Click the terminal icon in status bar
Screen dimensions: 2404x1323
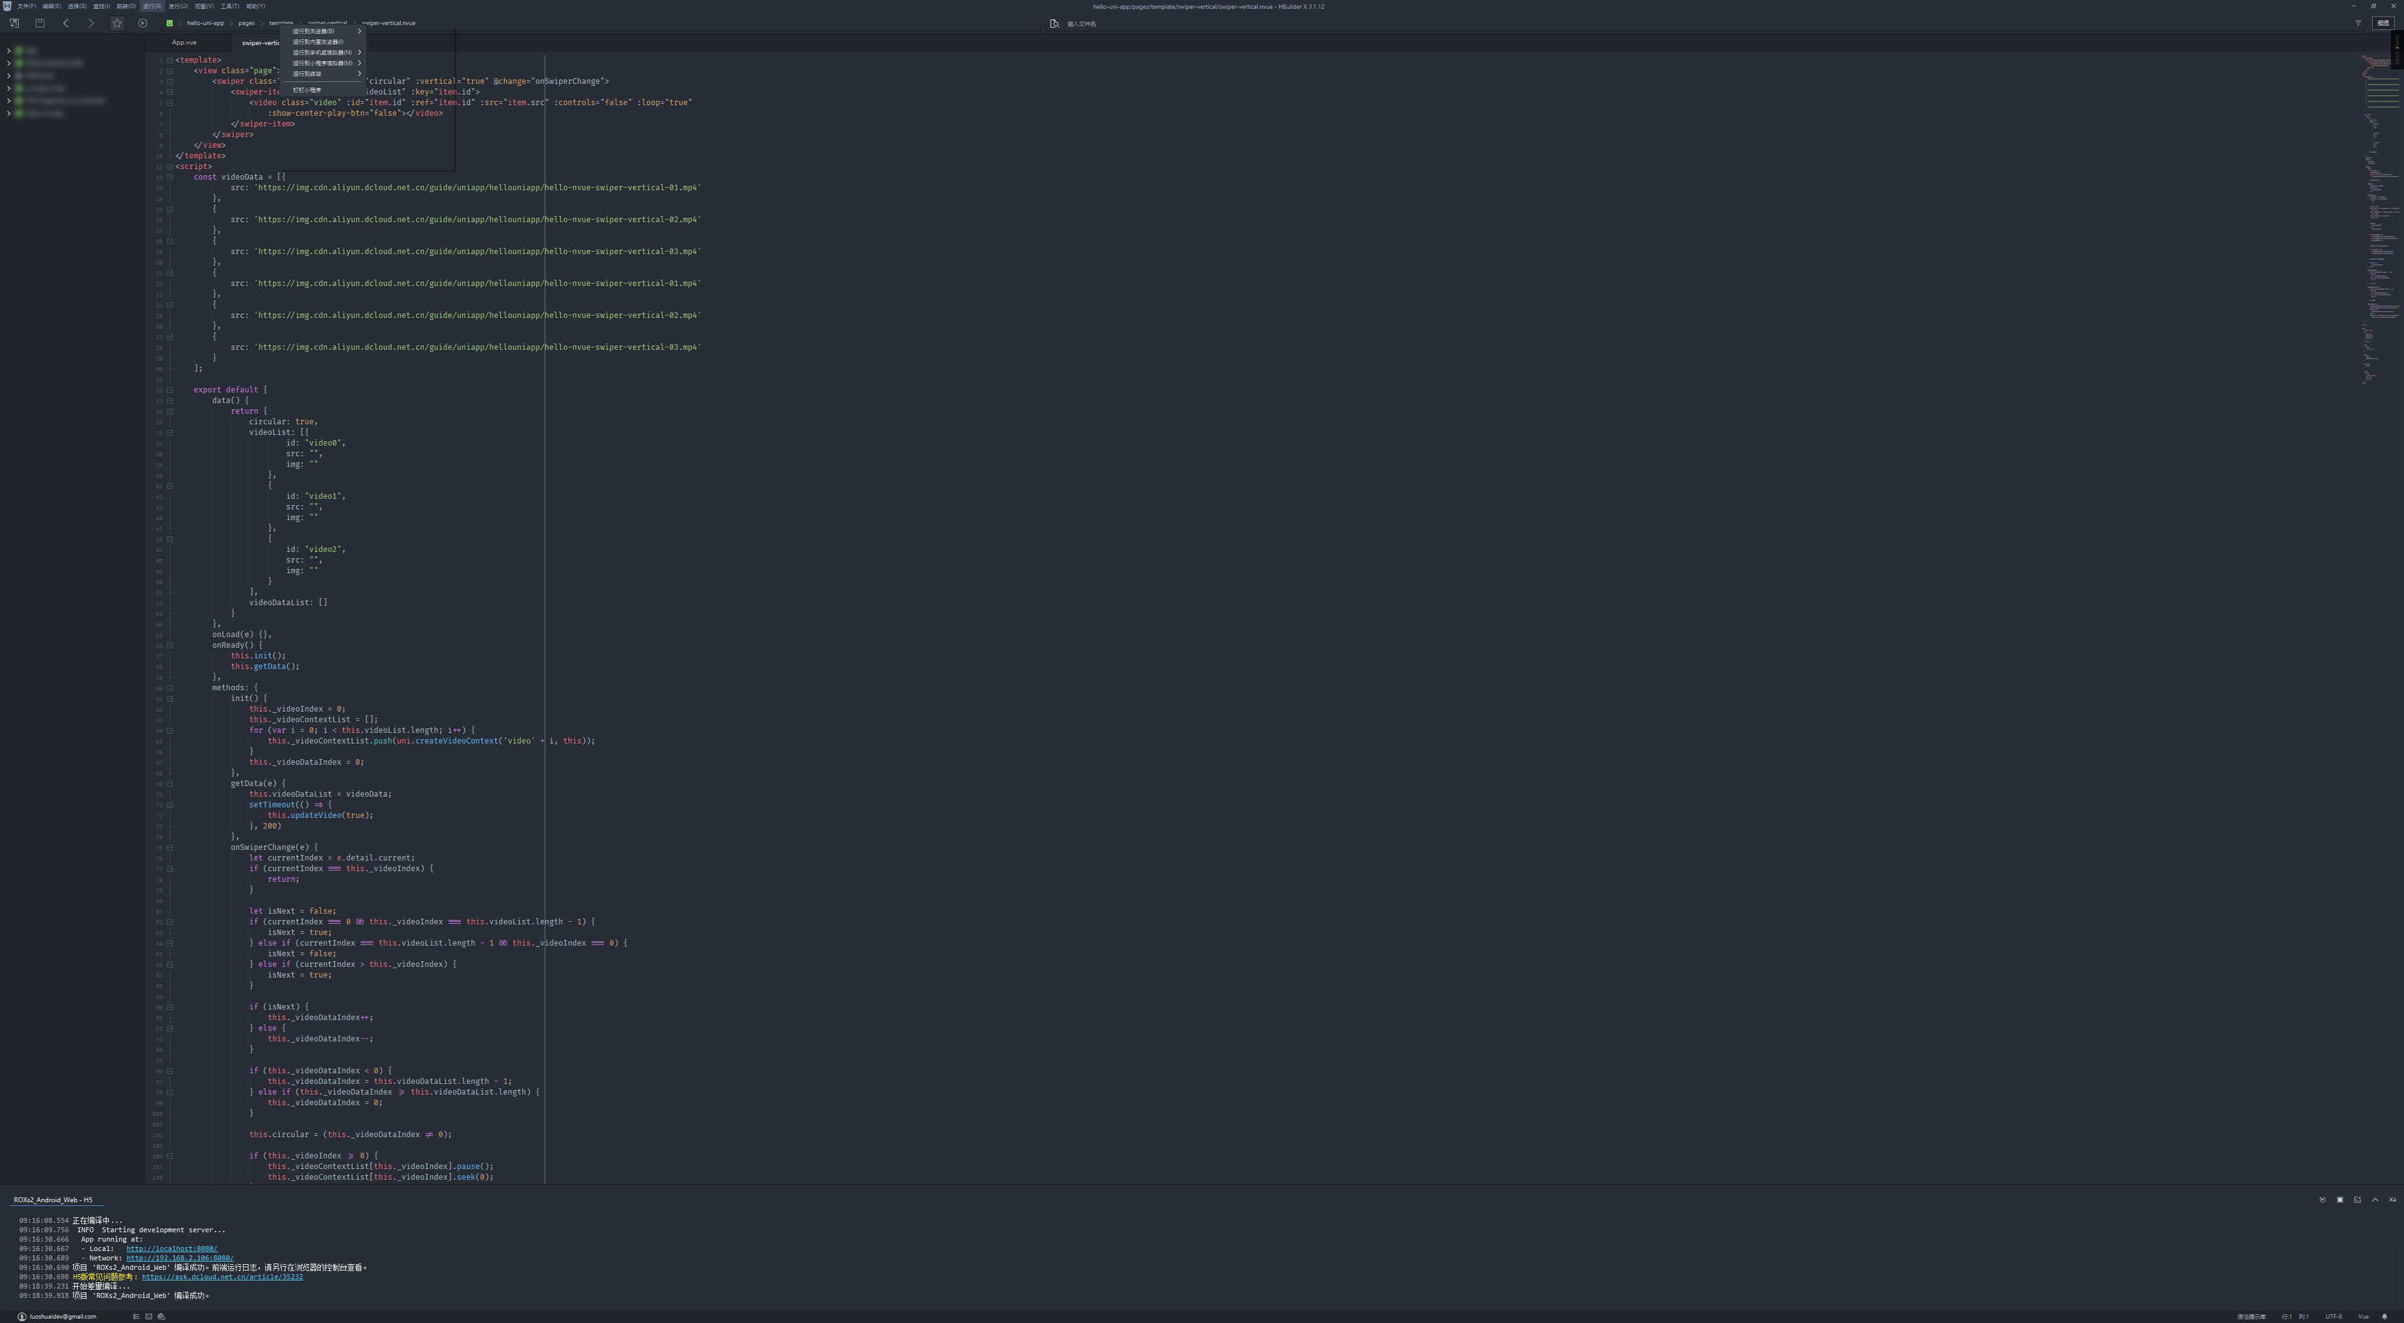click(x=148, y=1317)
